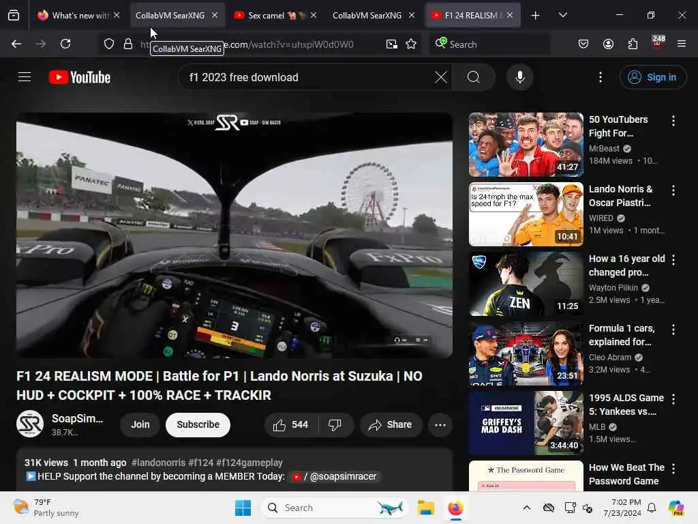The image size is (698, 524).
Task: Focus the Firefox toolbar Search field
Action: tap(489, 44)
